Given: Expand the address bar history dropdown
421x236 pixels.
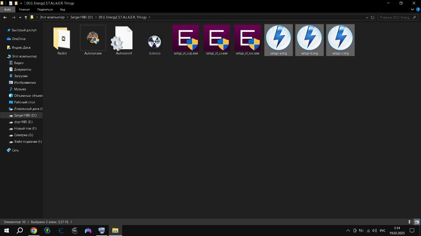Looking at the screenshot, I should 367,17.
